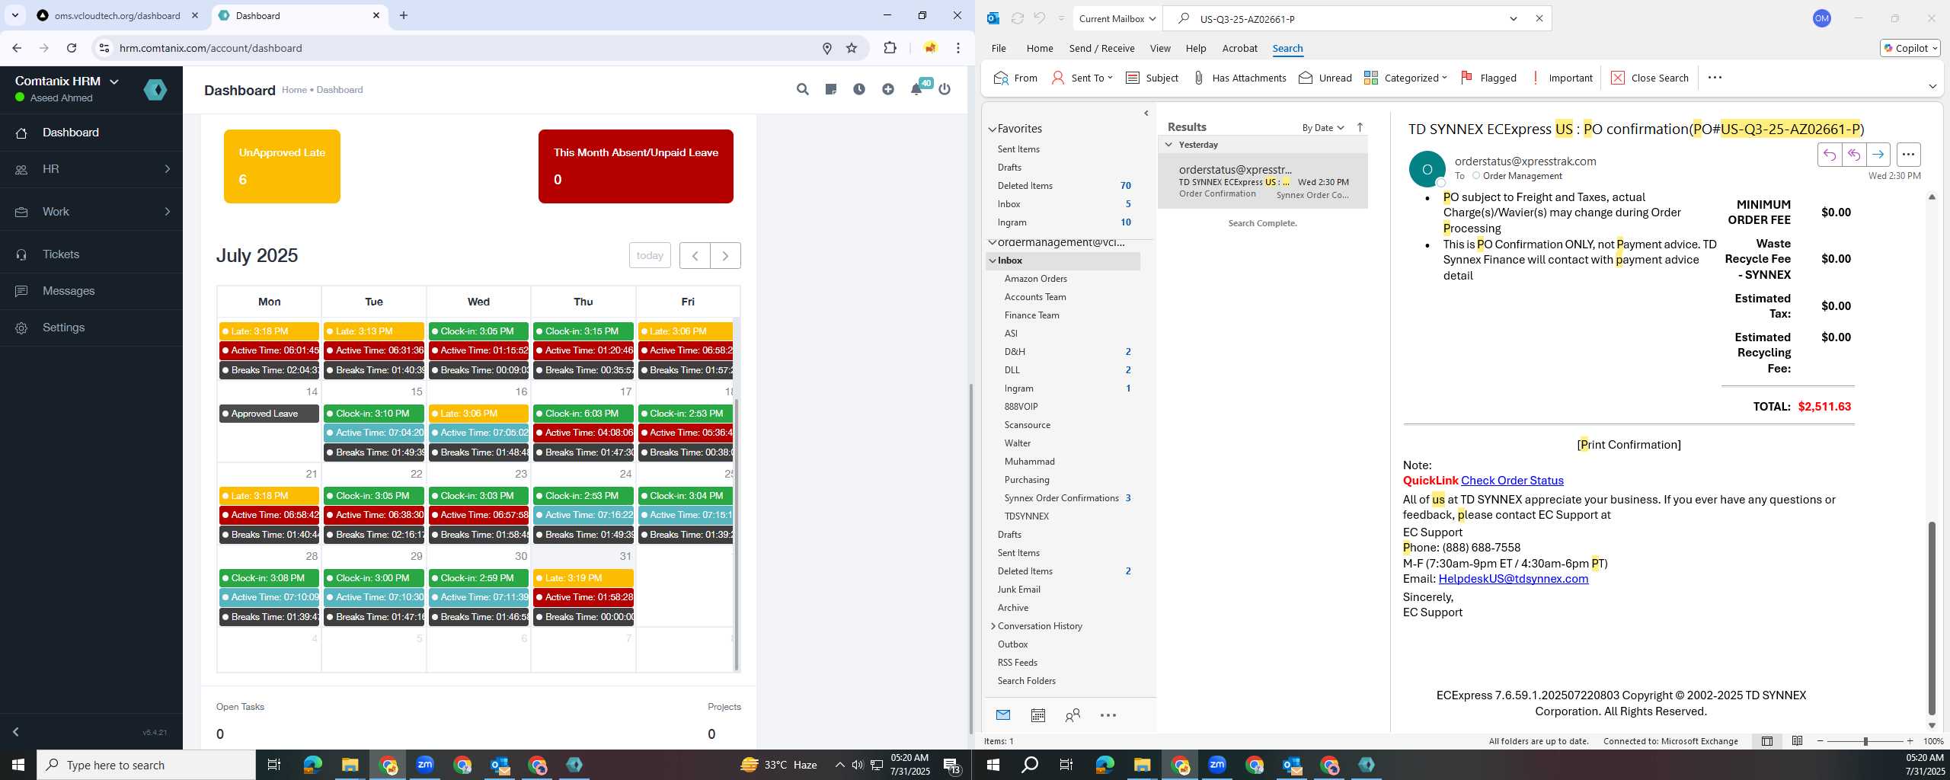The width and height of the screenshot is (1950, 780).
Task: Open Windows Start menu on left taskbar
Action: click(x=18, y=765)
